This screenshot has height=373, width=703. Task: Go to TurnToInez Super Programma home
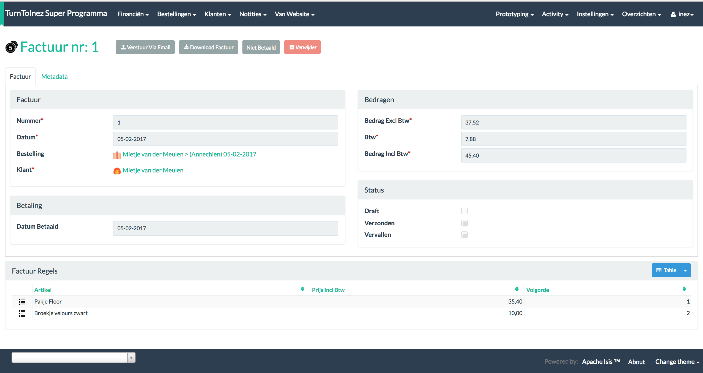point(56,13)
